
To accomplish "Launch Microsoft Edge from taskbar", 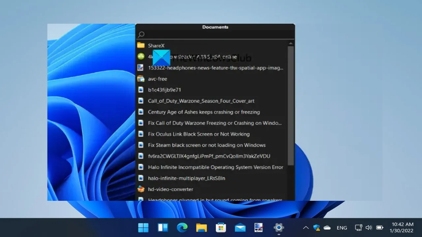I will coord(182,227).
